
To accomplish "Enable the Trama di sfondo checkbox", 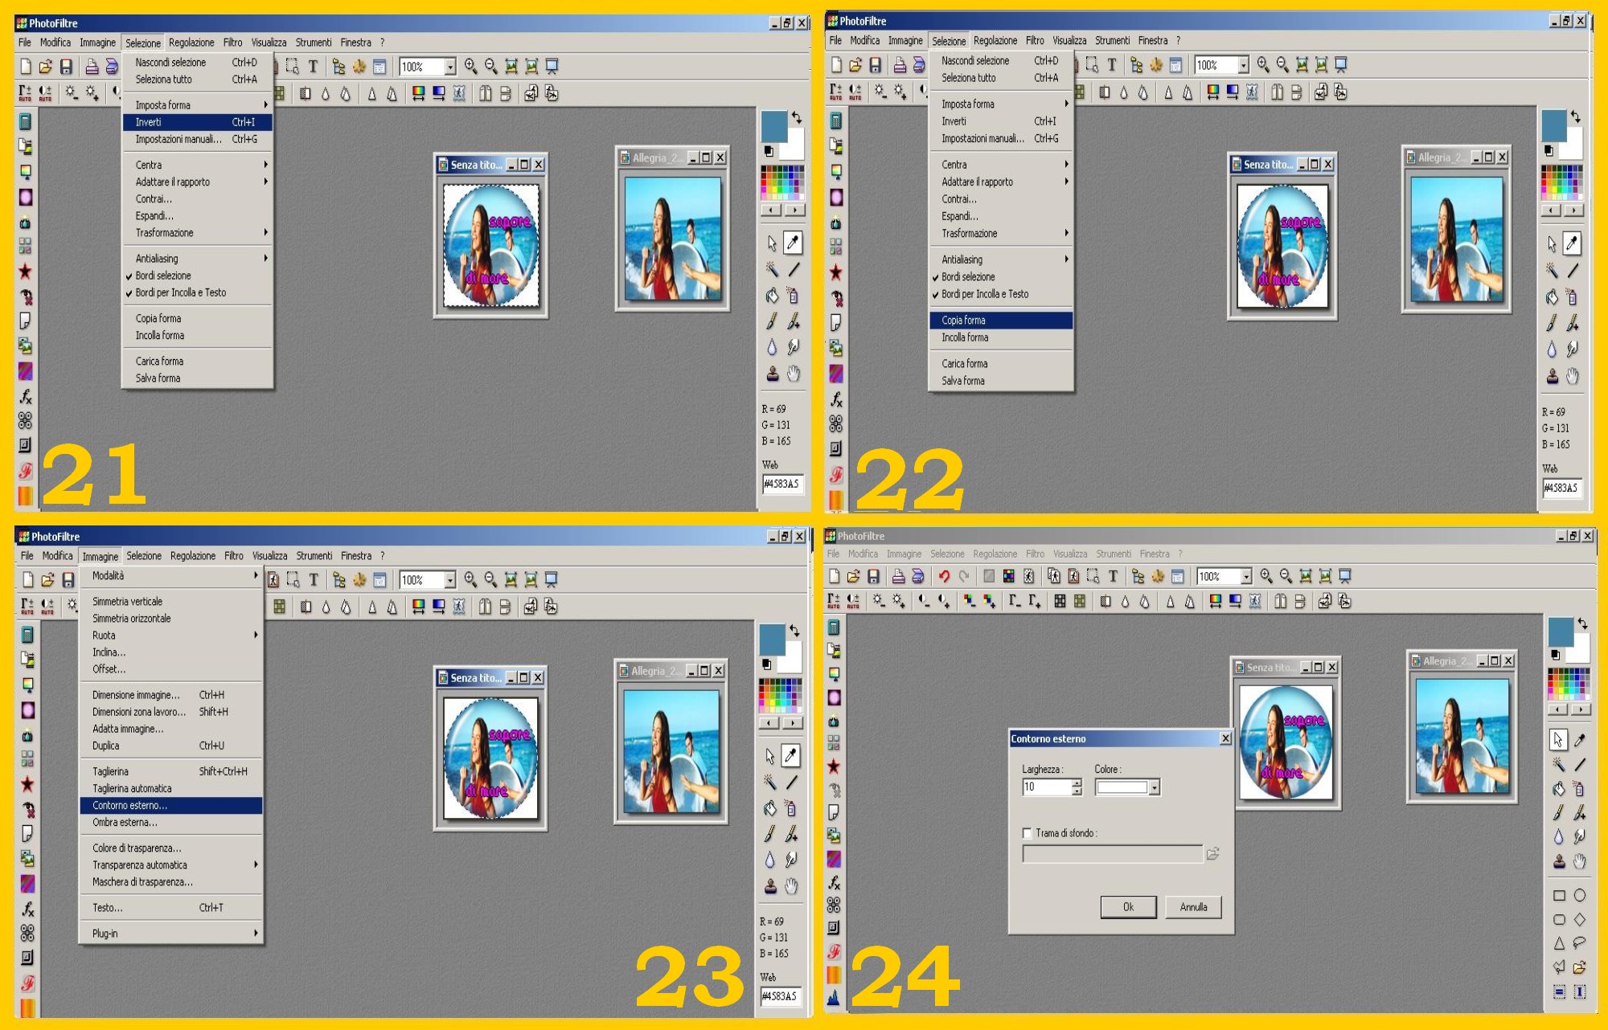I will 1027,833.
